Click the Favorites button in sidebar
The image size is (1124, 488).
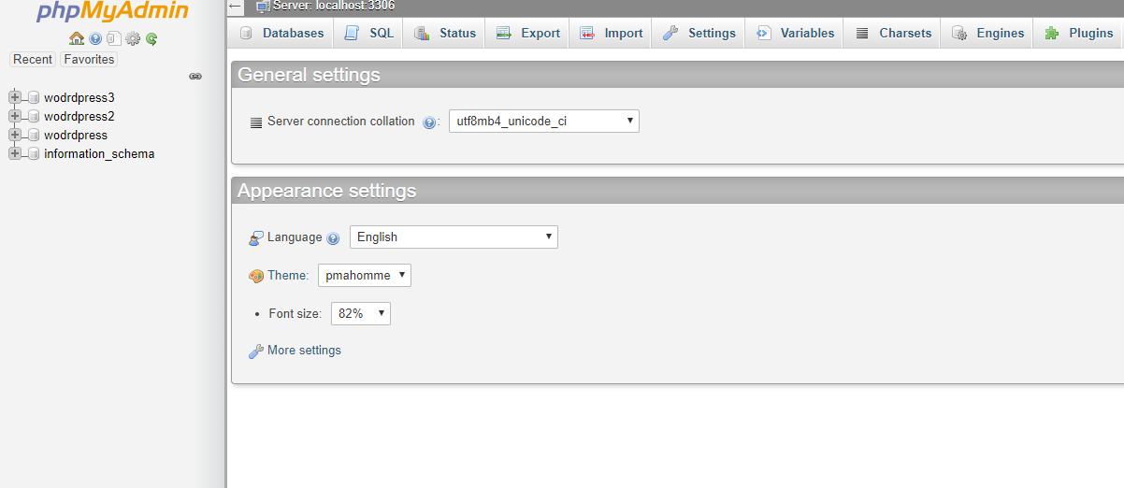click(x=89, y=59)
